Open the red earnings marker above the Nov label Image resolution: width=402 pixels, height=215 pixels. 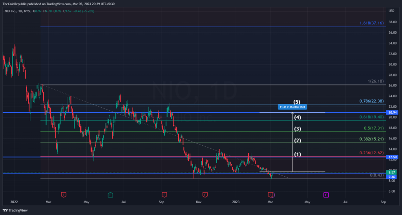[205, 195]
